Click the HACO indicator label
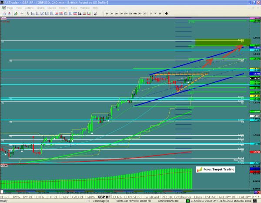 coord(4,166)
